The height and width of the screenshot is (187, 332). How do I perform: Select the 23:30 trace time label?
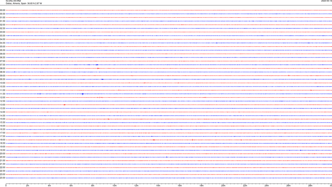pyautogui.click(x=2, y=178)
